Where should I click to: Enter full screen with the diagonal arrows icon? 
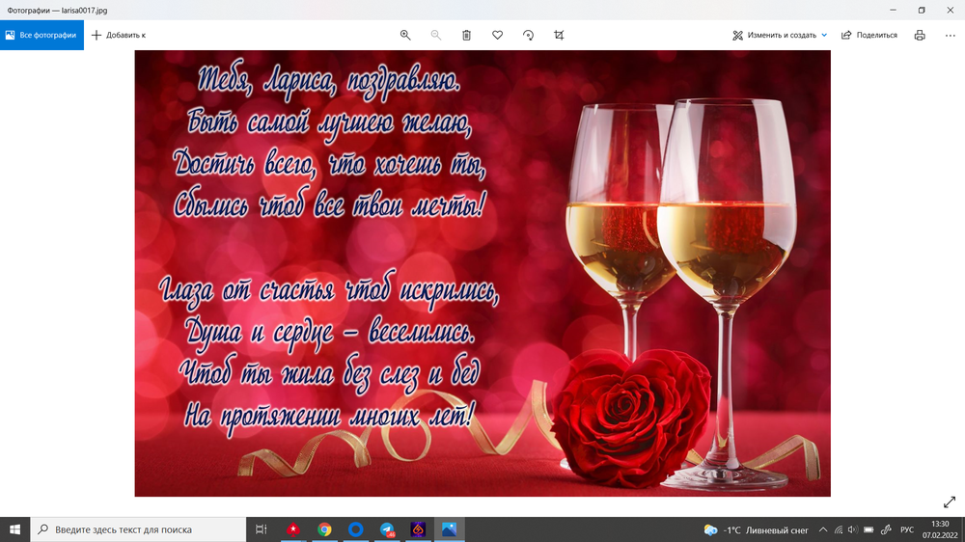pyautogui.click(x=949, y=502)
